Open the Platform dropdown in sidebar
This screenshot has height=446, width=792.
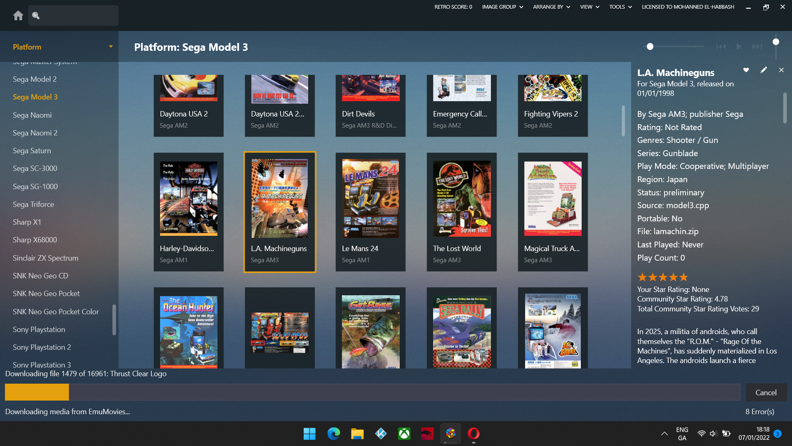click(x=111, y=47)
